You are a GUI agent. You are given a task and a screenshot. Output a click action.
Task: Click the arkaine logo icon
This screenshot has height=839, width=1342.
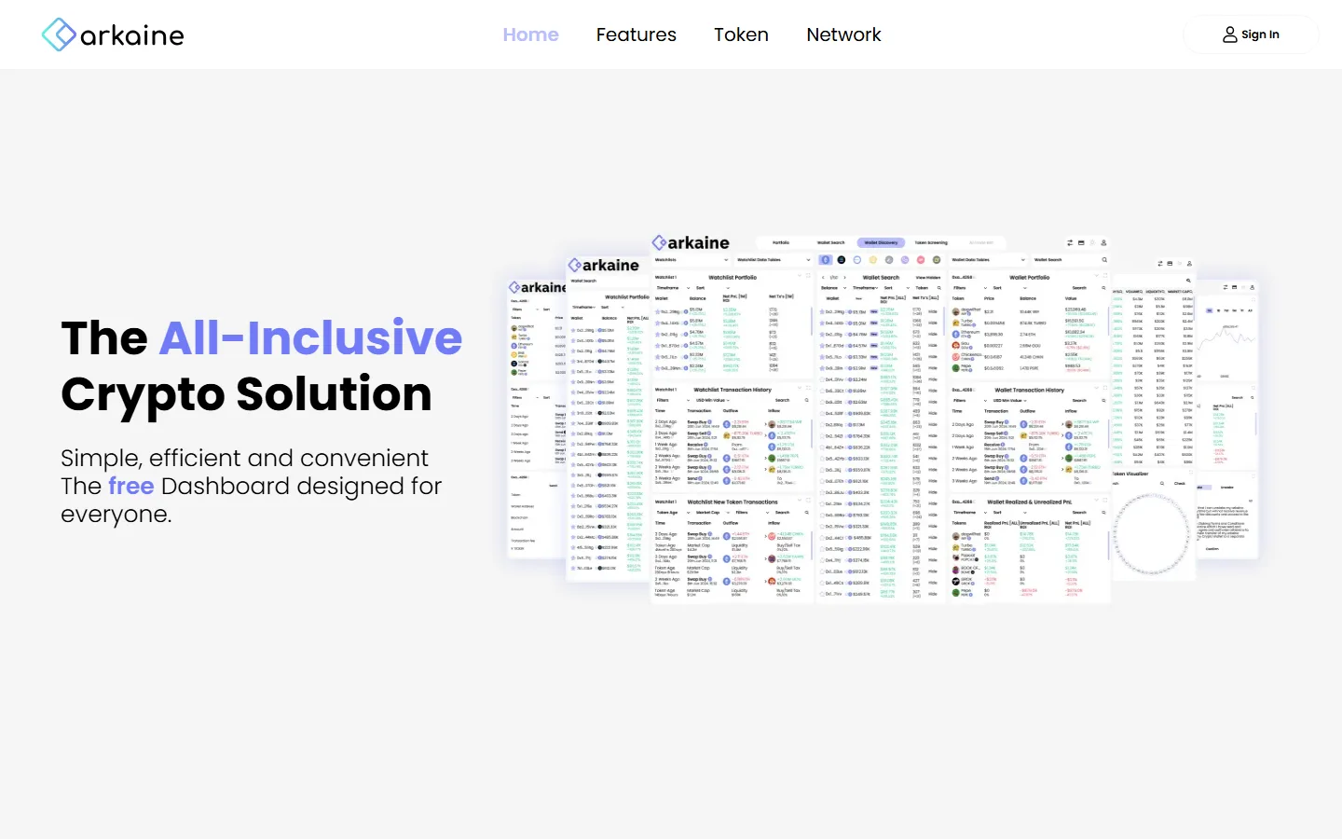pyautogui.click(x=59, y=34)
